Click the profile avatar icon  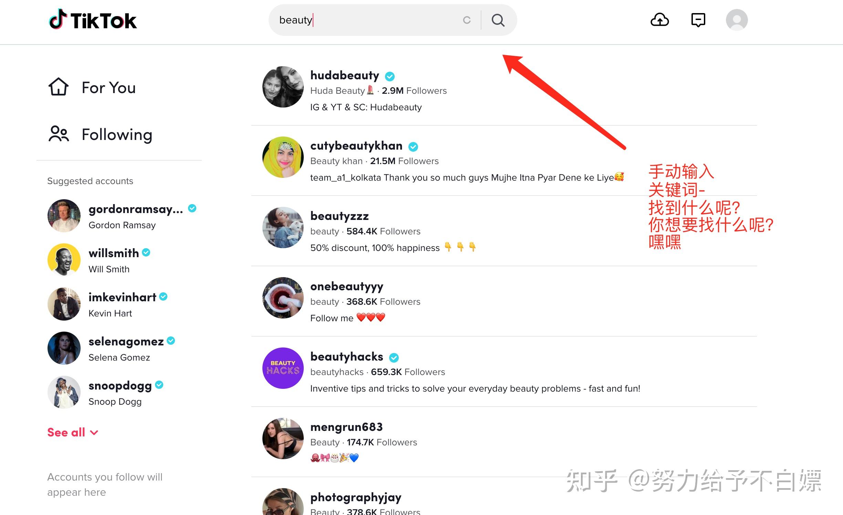click(737, 20)
